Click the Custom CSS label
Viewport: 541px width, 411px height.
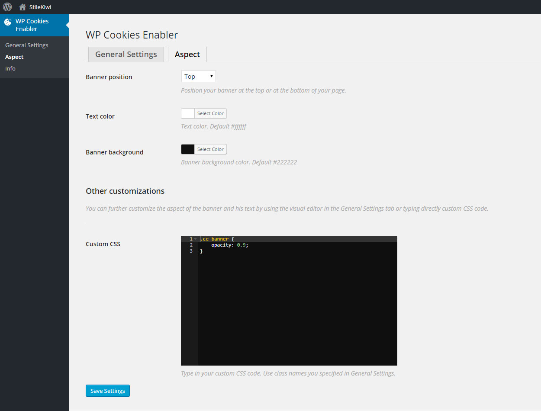tap(103, 244)
